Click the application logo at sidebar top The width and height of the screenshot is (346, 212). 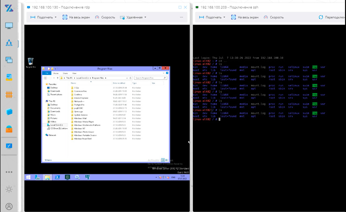coord(9,8)
